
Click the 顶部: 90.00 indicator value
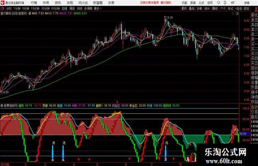click(x=49, y=106)
